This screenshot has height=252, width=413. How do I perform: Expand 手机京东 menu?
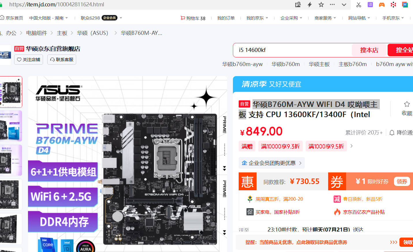click(x=393, y=18)
